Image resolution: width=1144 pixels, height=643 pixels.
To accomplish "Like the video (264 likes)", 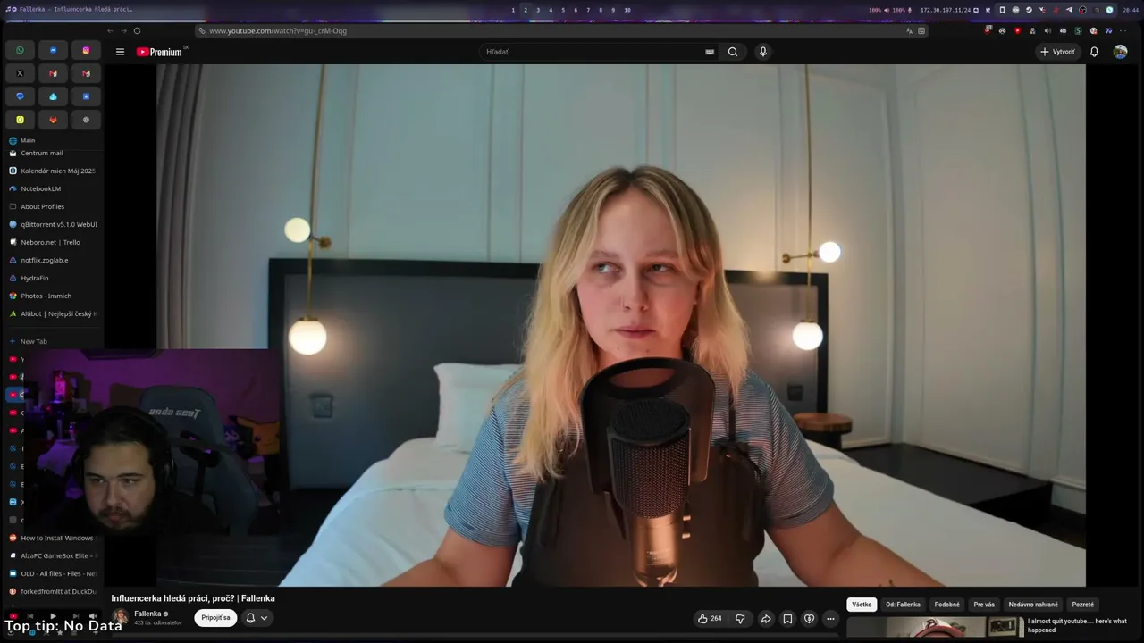I will 710,618.
